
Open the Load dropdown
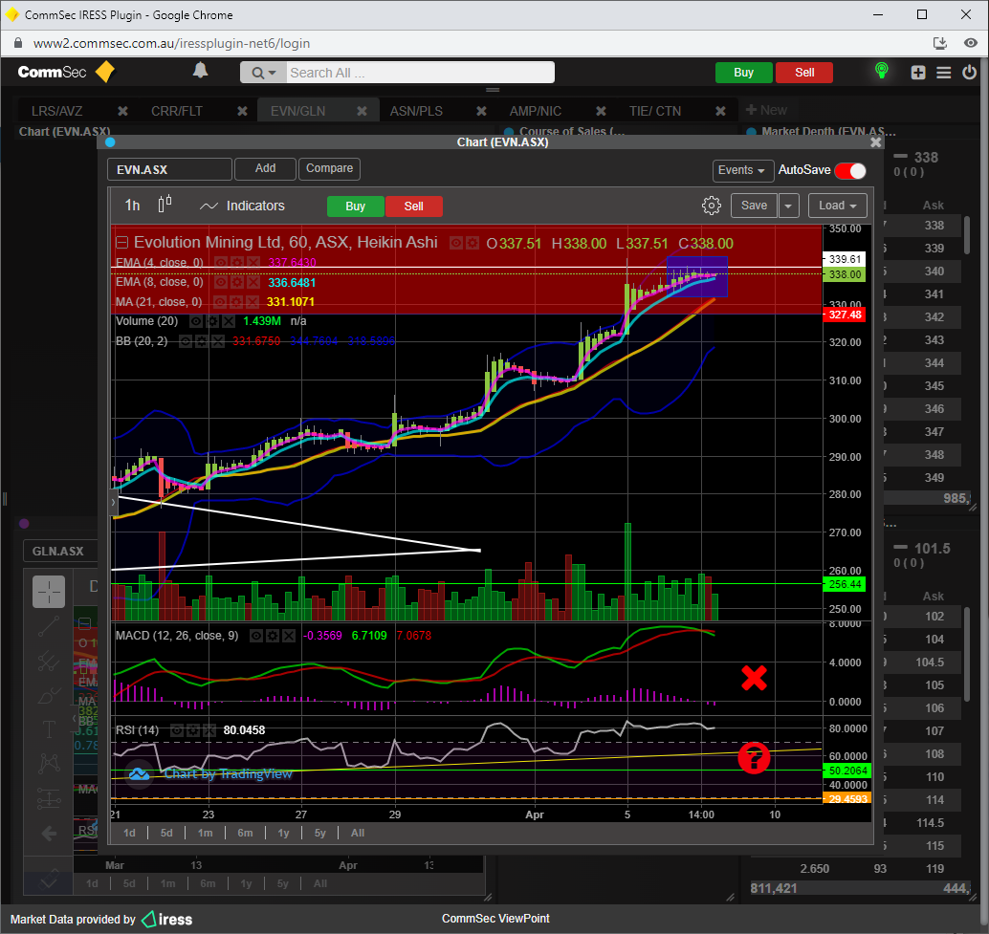coord(838,206)
